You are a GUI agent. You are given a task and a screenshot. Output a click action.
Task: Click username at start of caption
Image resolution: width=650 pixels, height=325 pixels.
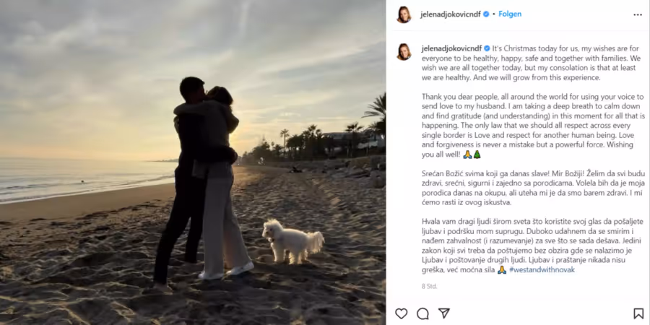click(x=452, y=48)
